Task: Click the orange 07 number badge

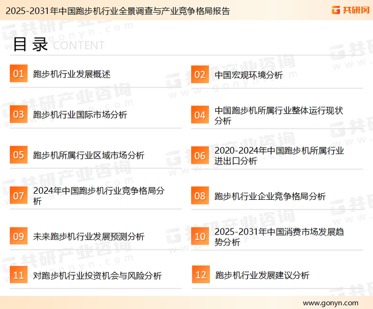Action: pyautogui.click(x=18, y=195)
